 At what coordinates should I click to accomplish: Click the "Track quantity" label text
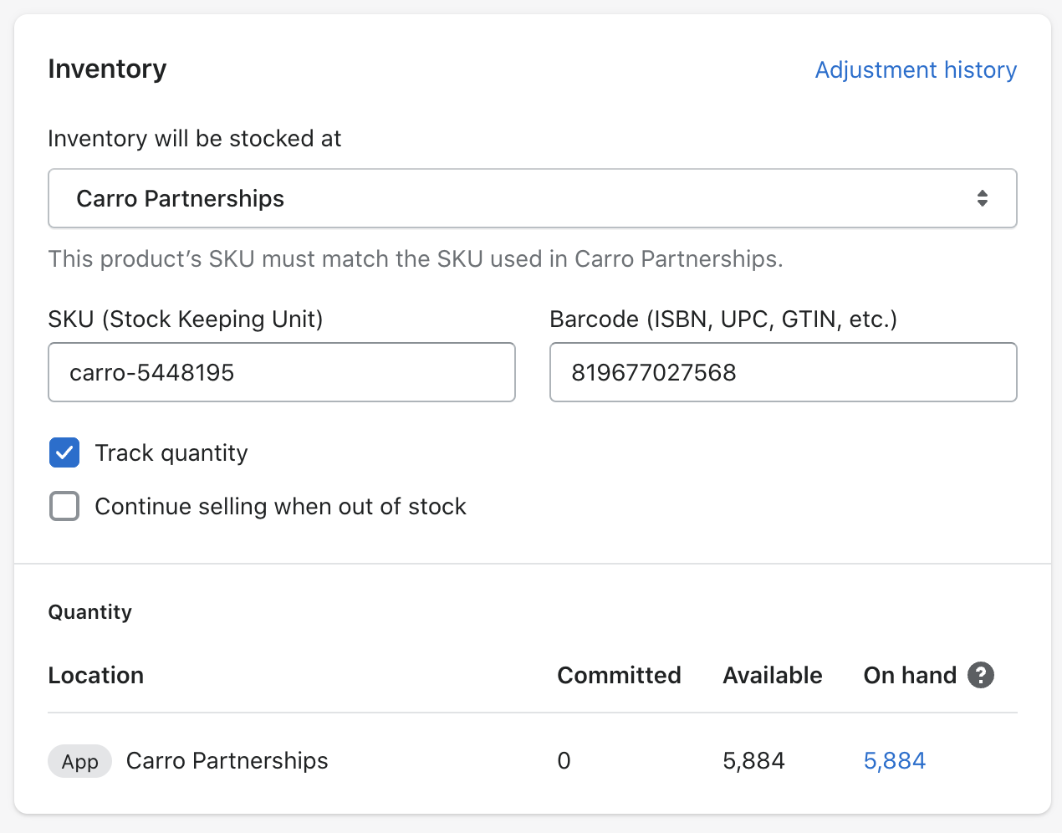click(171, 453)
